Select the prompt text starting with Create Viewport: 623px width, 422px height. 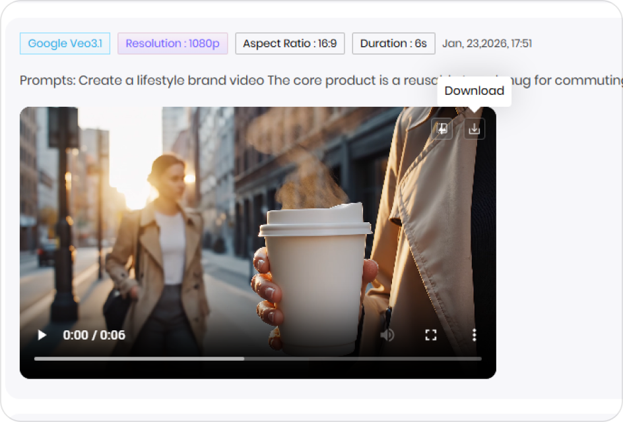point(264,80)
